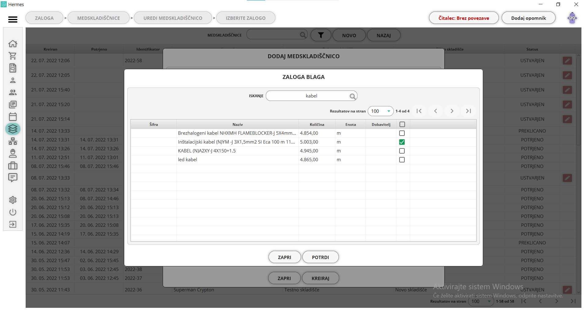Sort by Naziv column header
The image size is (586, 313).
(237, 124)
